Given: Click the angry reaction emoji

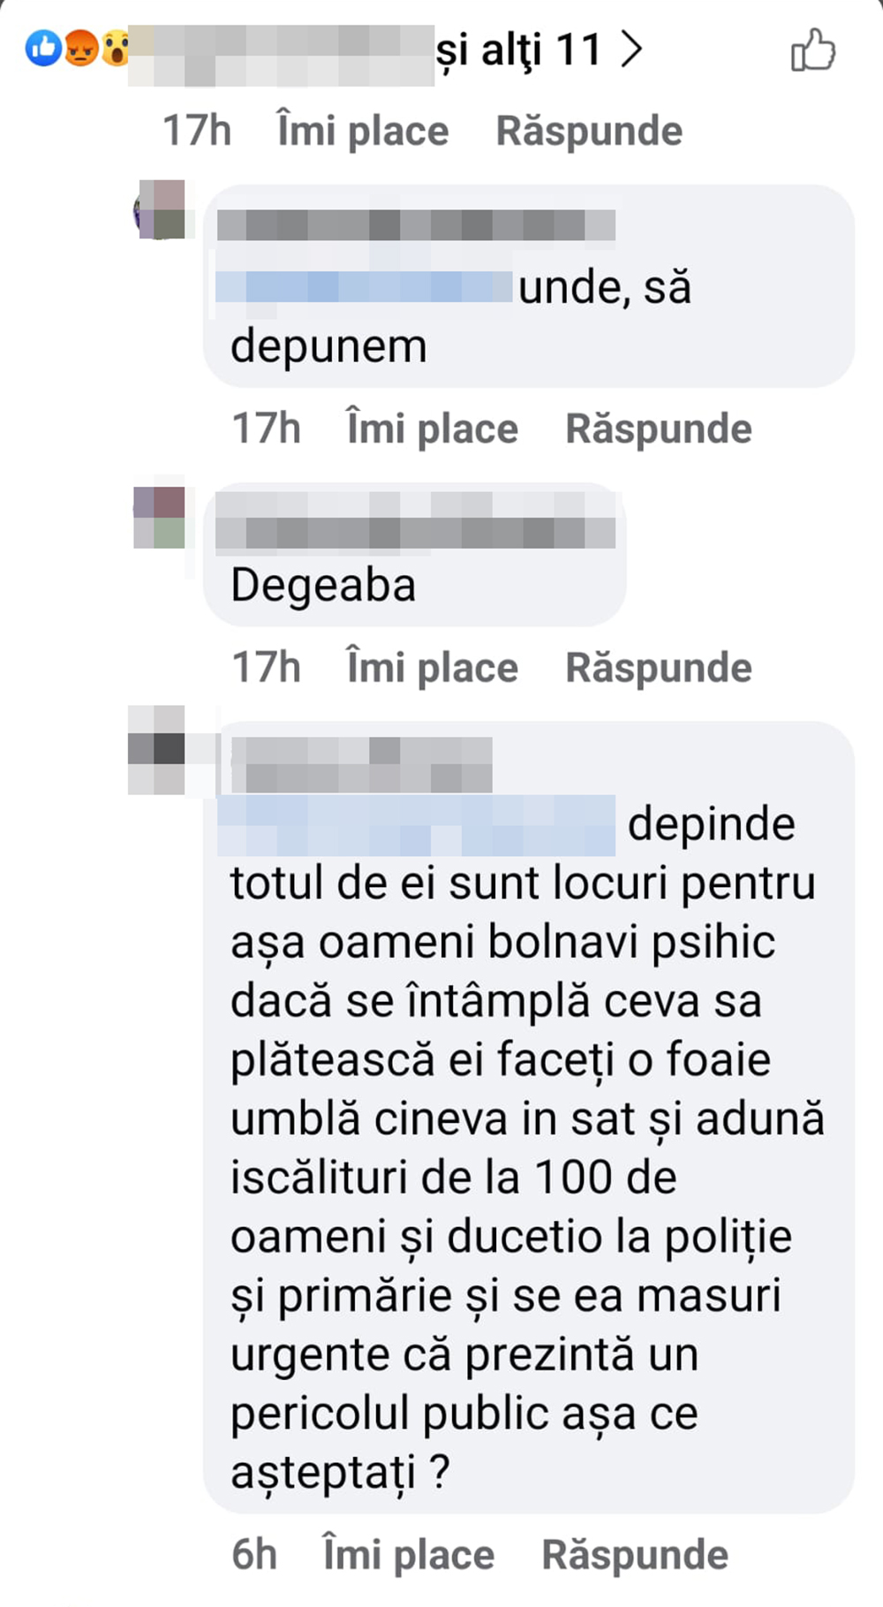Looking at the screenshot, I should 81,49.
